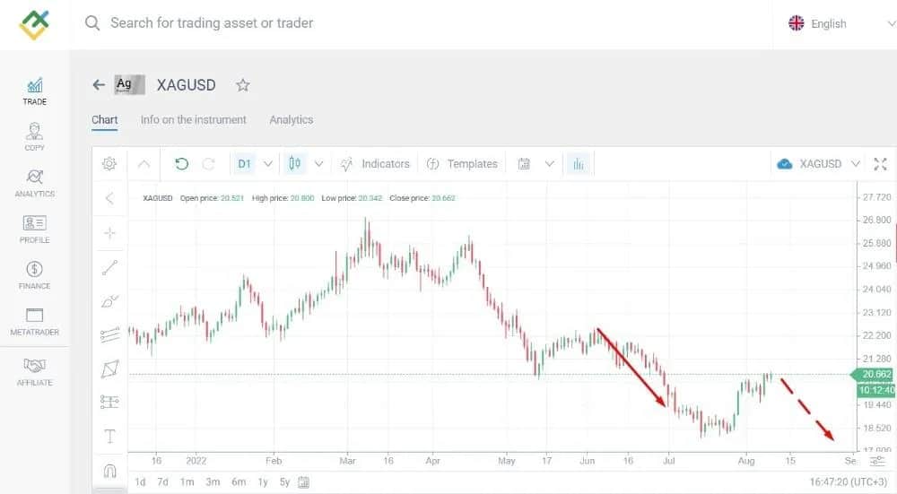Expand the candlestick chart type dropdown
The width and height of the screenshot is (897, 494).
[318, 164]
